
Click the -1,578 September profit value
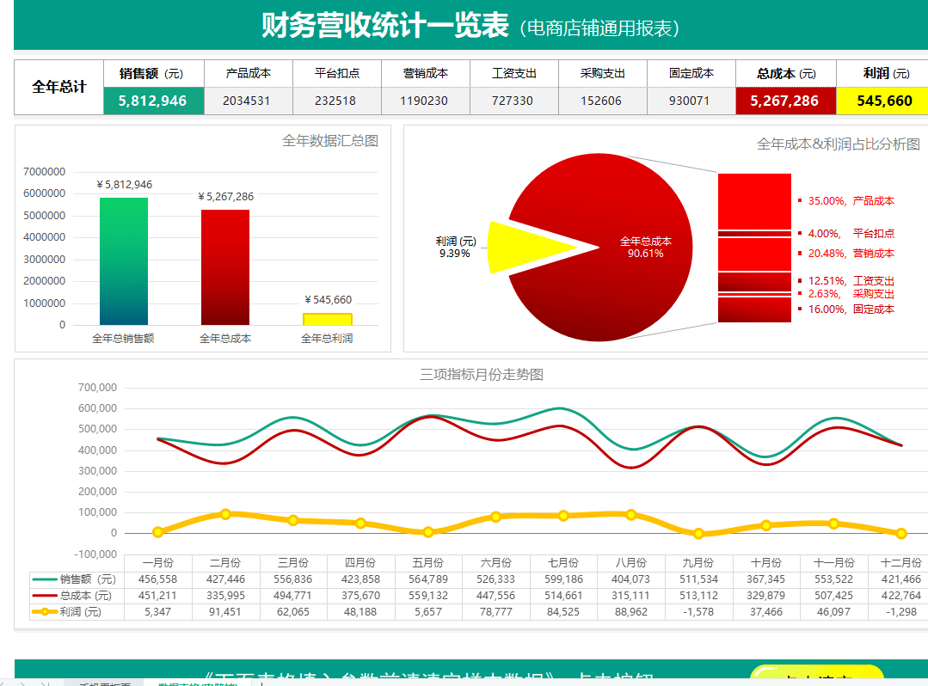tap(698, 612)
